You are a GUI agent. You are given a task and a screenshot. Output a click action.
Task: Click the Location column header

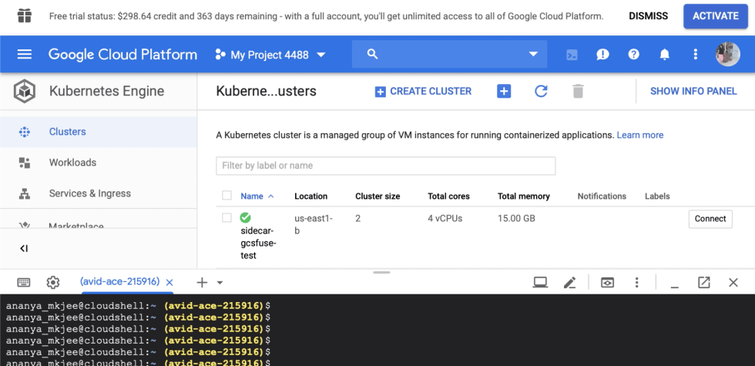click(x=311, y=196)
